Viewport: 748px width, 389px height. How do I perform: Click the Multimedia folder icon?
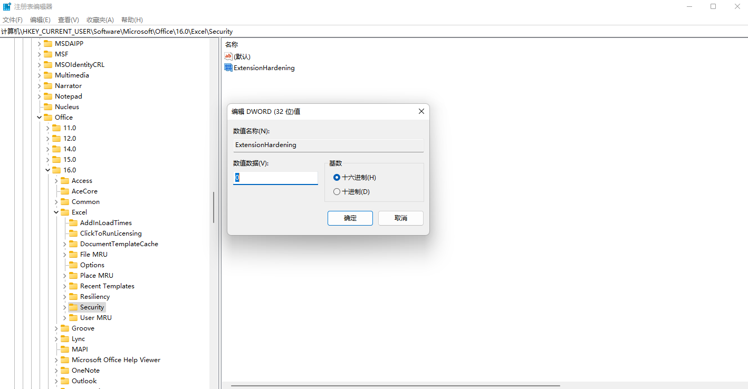pyautogui.click(x=48, y=75)
